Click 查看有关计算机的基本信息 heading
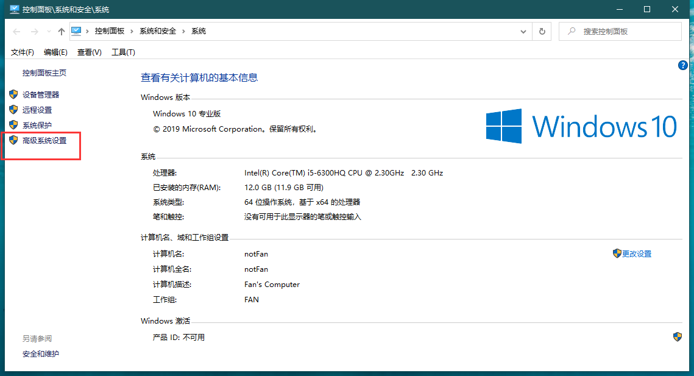The height and width of the screenshot is (376, 694). 199,77
